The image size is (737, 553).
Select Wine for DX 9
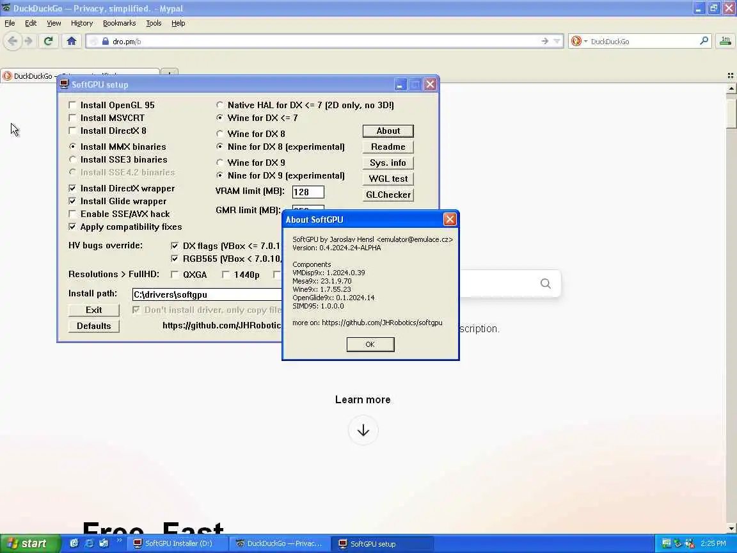coord(219,162)
